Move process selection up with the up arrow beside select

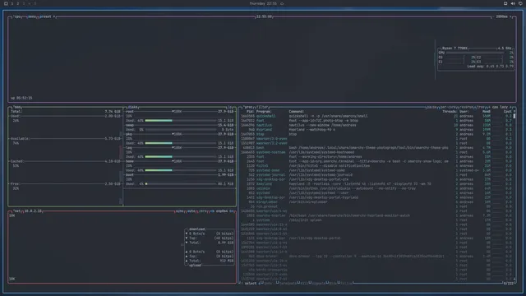242,283
